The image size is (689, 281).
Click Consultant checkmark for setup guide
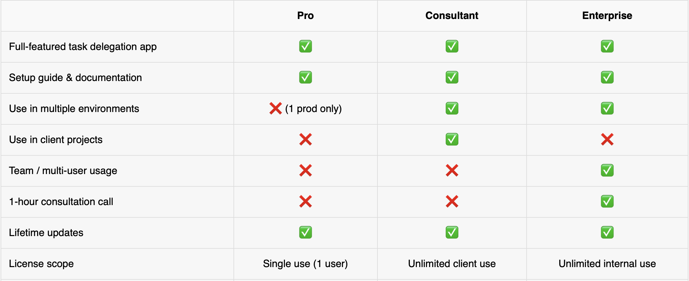tap(452, 78)
